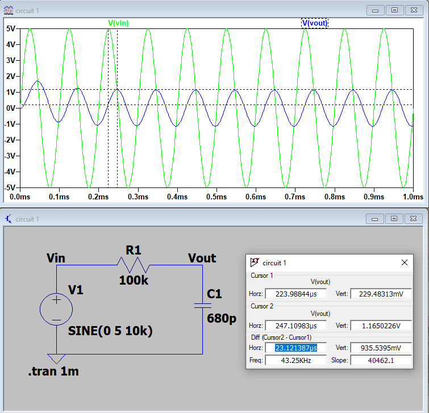Click the schematic window's title bar icon
This screenshot has width=429, height=413.
pyautogui.click(x=8, y=219)
